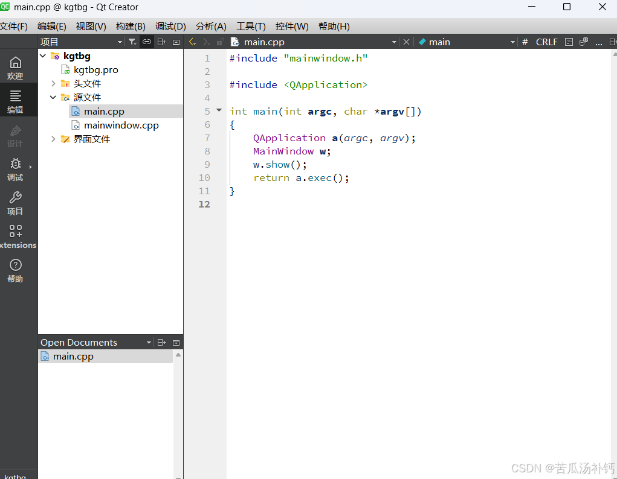
Task: Open the 帮助 (Help) mode in sidebar
Action: click(15, 270)
